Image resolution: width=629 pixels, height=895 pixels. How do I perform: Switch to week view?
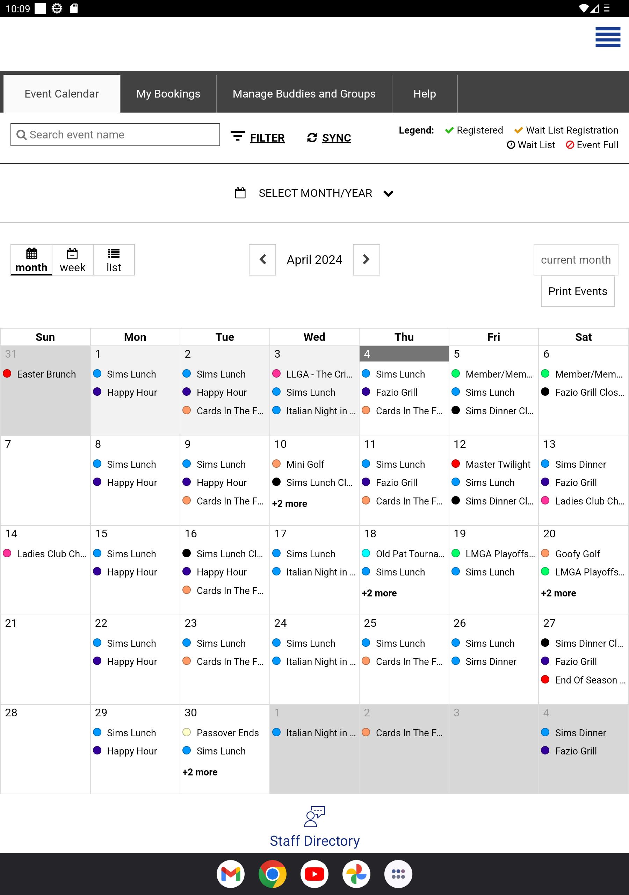tap(72, 260)
